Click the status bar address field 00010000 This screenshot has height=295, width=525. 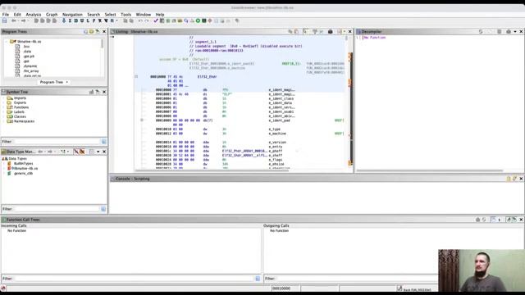pos(285,288)
